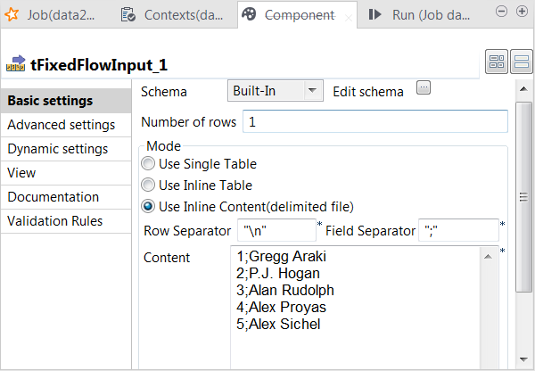Select Use Single Table radio option
Screen dimensions: 535x371
[x=148, y=164]
